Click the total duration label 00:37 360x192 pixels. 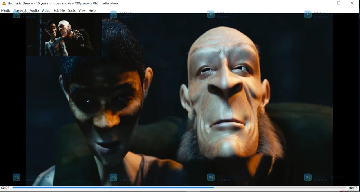tap(353, 188)
